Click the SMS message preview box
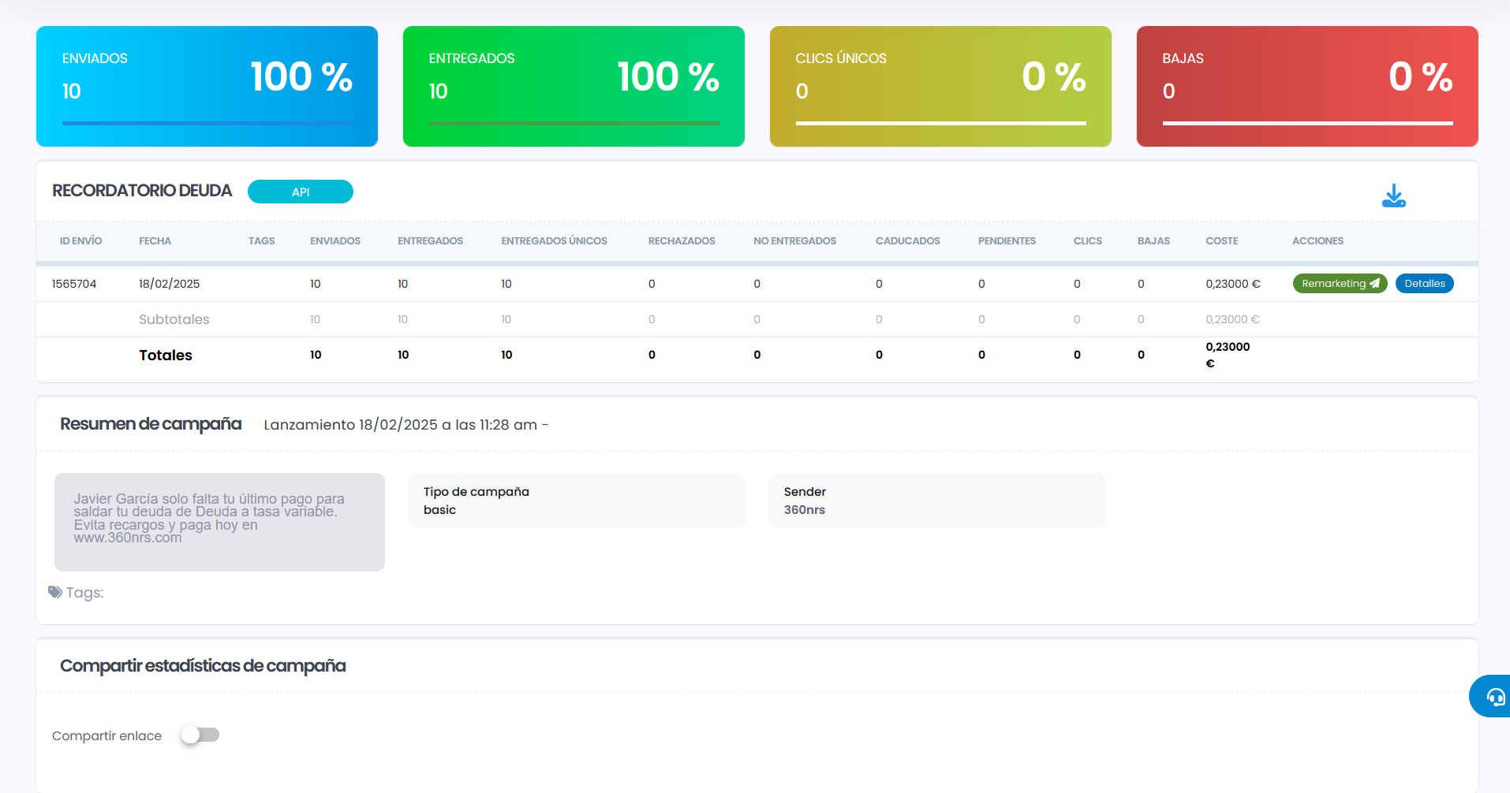The image size is (1510, 793). (219, 522)
